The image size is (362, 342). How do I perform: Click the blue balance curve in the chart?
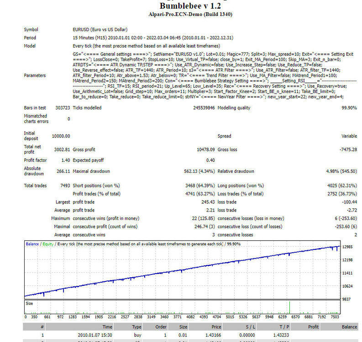click(x=183, y=270)
